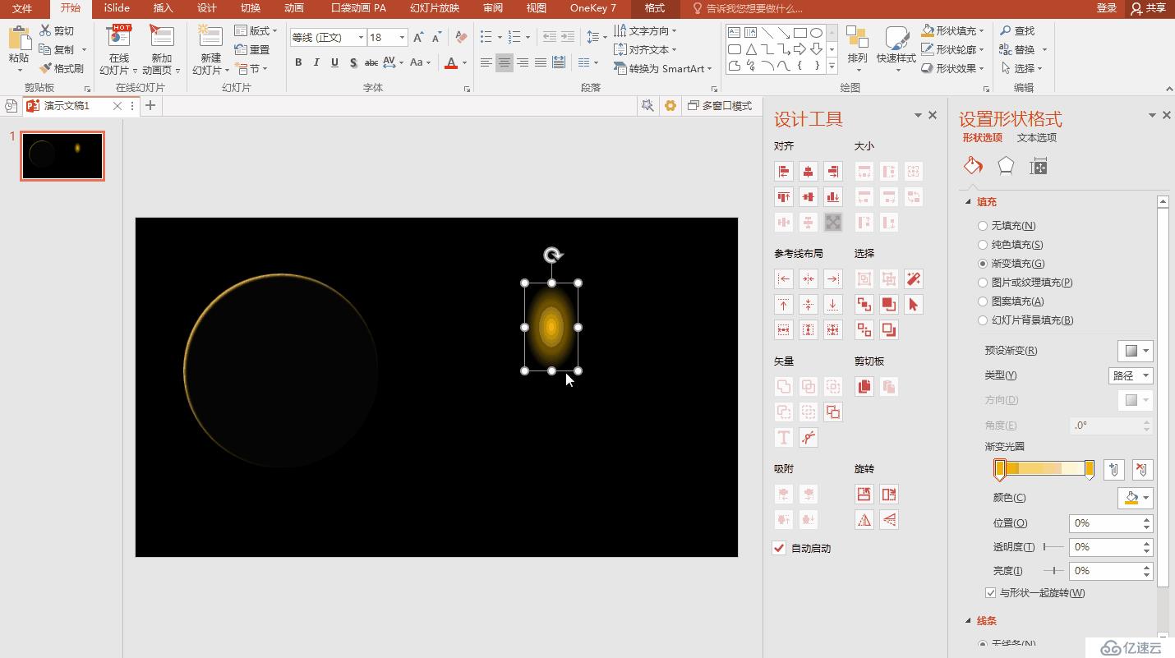Open the 类型 dropdown showing 路径
1175x658 pixels.
point(1131,375)
